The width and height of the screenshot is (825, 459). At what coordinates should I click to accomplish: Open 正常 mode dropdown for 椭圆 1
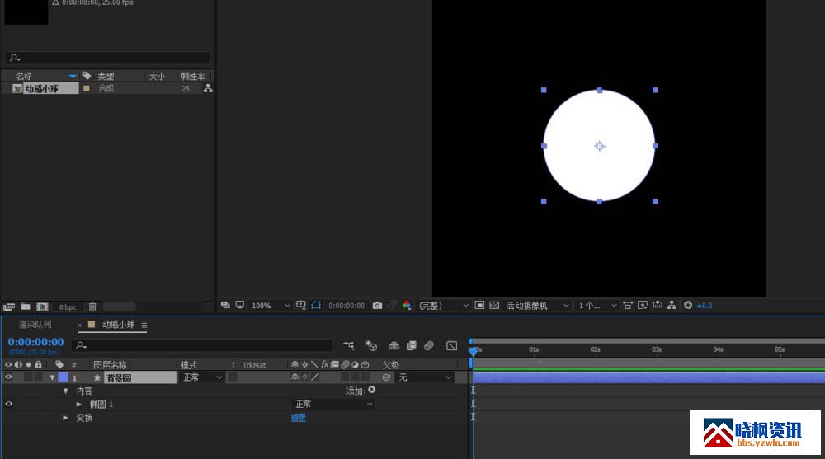point(332,404)
